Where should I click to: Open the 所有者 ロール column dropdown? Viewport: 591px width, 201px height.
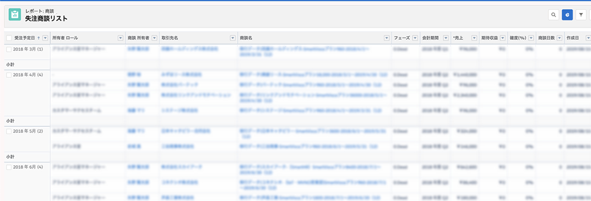[x=121, y=38]
